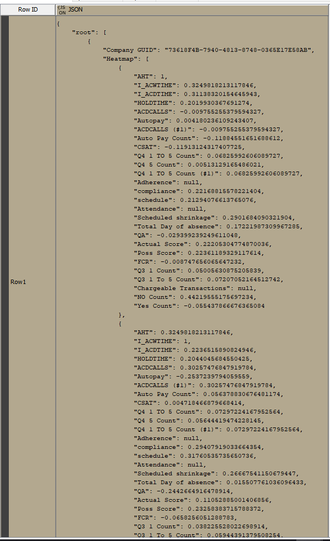Click the first "Adherence": null line
Viewport: 330px width, 541px height.
click(168, 183)
